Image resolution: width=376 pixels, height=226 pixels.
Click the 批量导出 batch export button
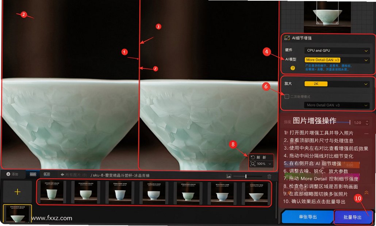[x=353, y=217]
